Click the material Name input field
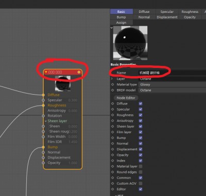This screenshot has width=206, height=196. (x=172, y=73)
